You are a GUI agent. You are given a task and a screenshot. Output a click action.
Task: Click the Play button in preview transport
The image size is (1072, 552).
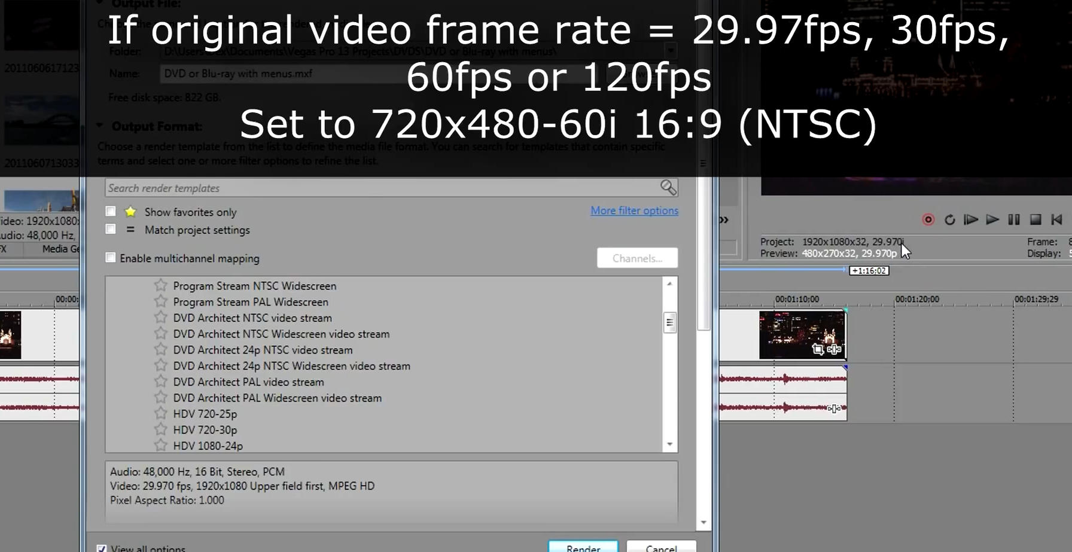[x=992, y=219]
